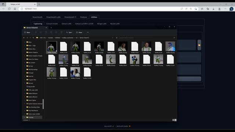Select the PC Build folder in sidebar
The height and width of the screenshot is (132, 235).
pyautogui.click(x=30, y=73)
